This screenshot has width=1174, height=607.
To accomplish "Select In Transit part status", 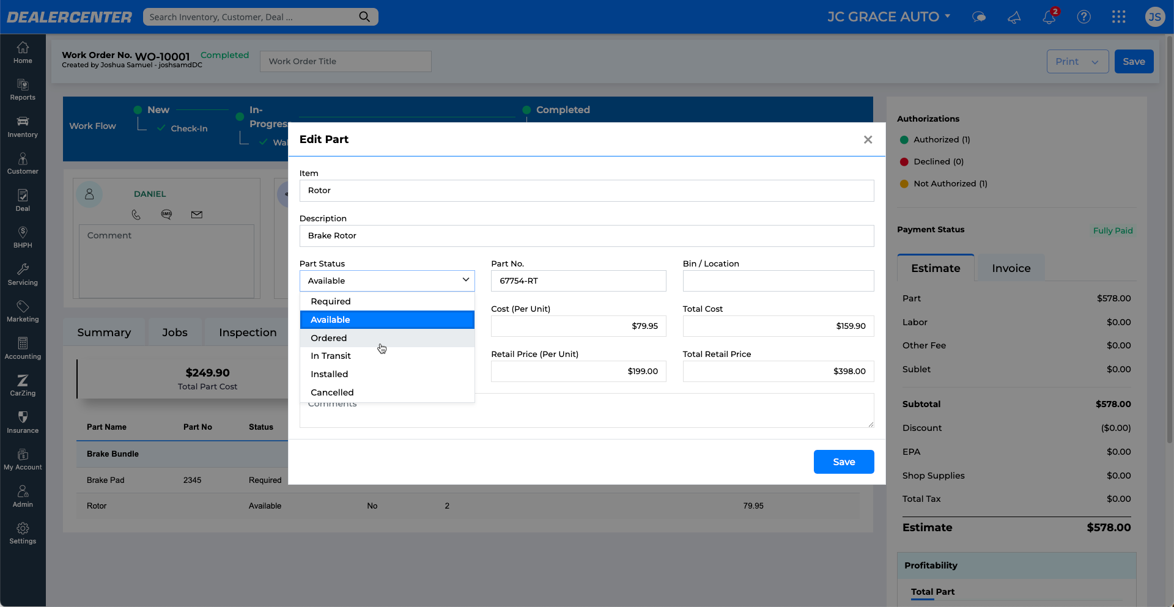I will pos(387,356).
